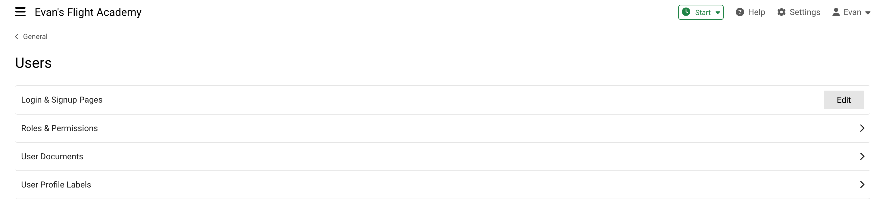Open the Settings menu item
The image size is (883, 216).
tap(804, 12)
